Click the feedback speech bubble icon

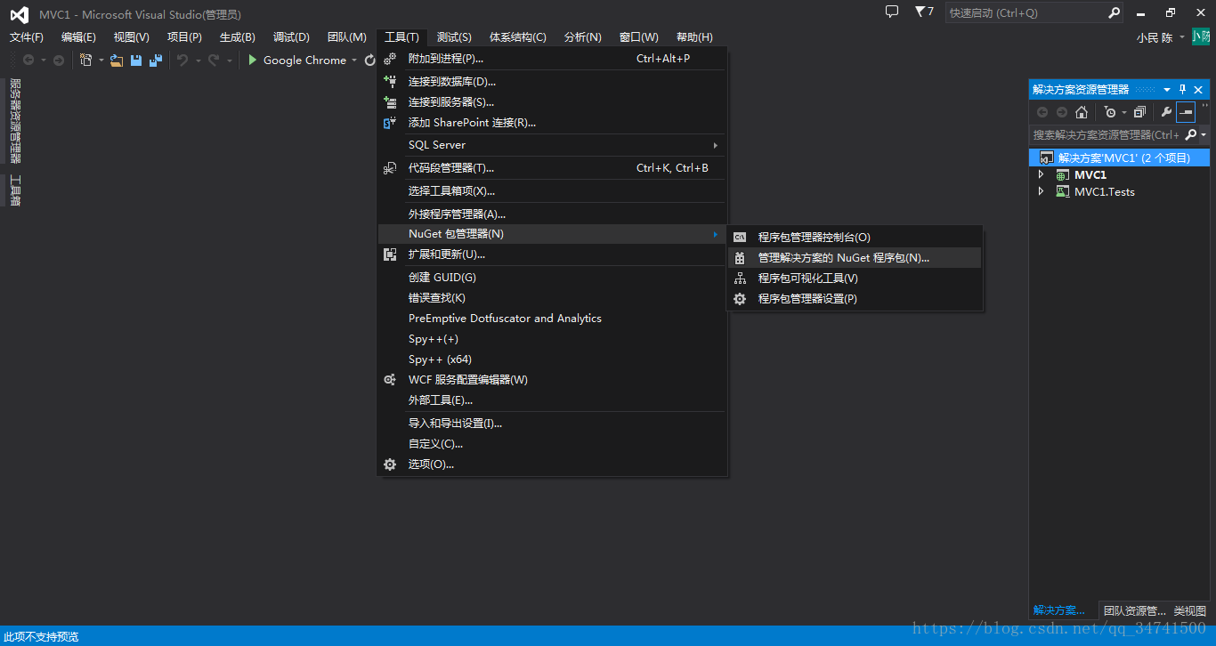tap(892, 12)
